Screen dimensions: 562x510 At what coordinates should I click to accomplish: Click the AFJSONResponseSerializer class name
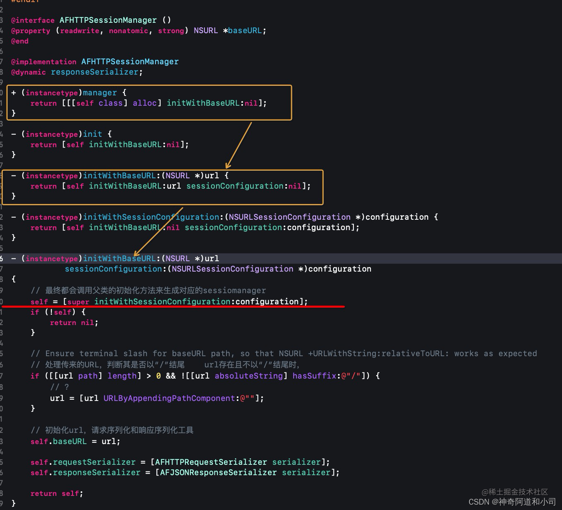click(x=218, y=473)
